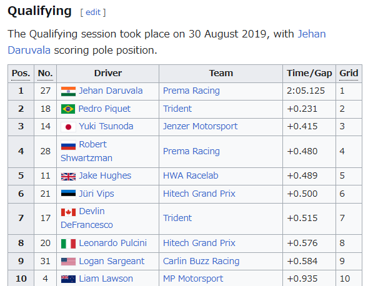The width and height of the screenshot is (368, 286).
Task: Click the Japan flag beside Yuki Tsunoda
Action: tap(68, 127)
